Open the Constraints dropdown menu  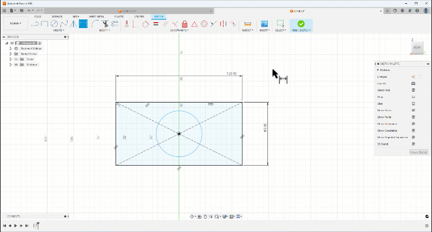[x=179, y=30]
